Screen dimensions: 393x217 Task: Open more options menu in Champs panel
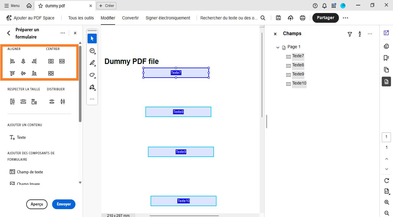pyautogui.click(x=370, y=34)
